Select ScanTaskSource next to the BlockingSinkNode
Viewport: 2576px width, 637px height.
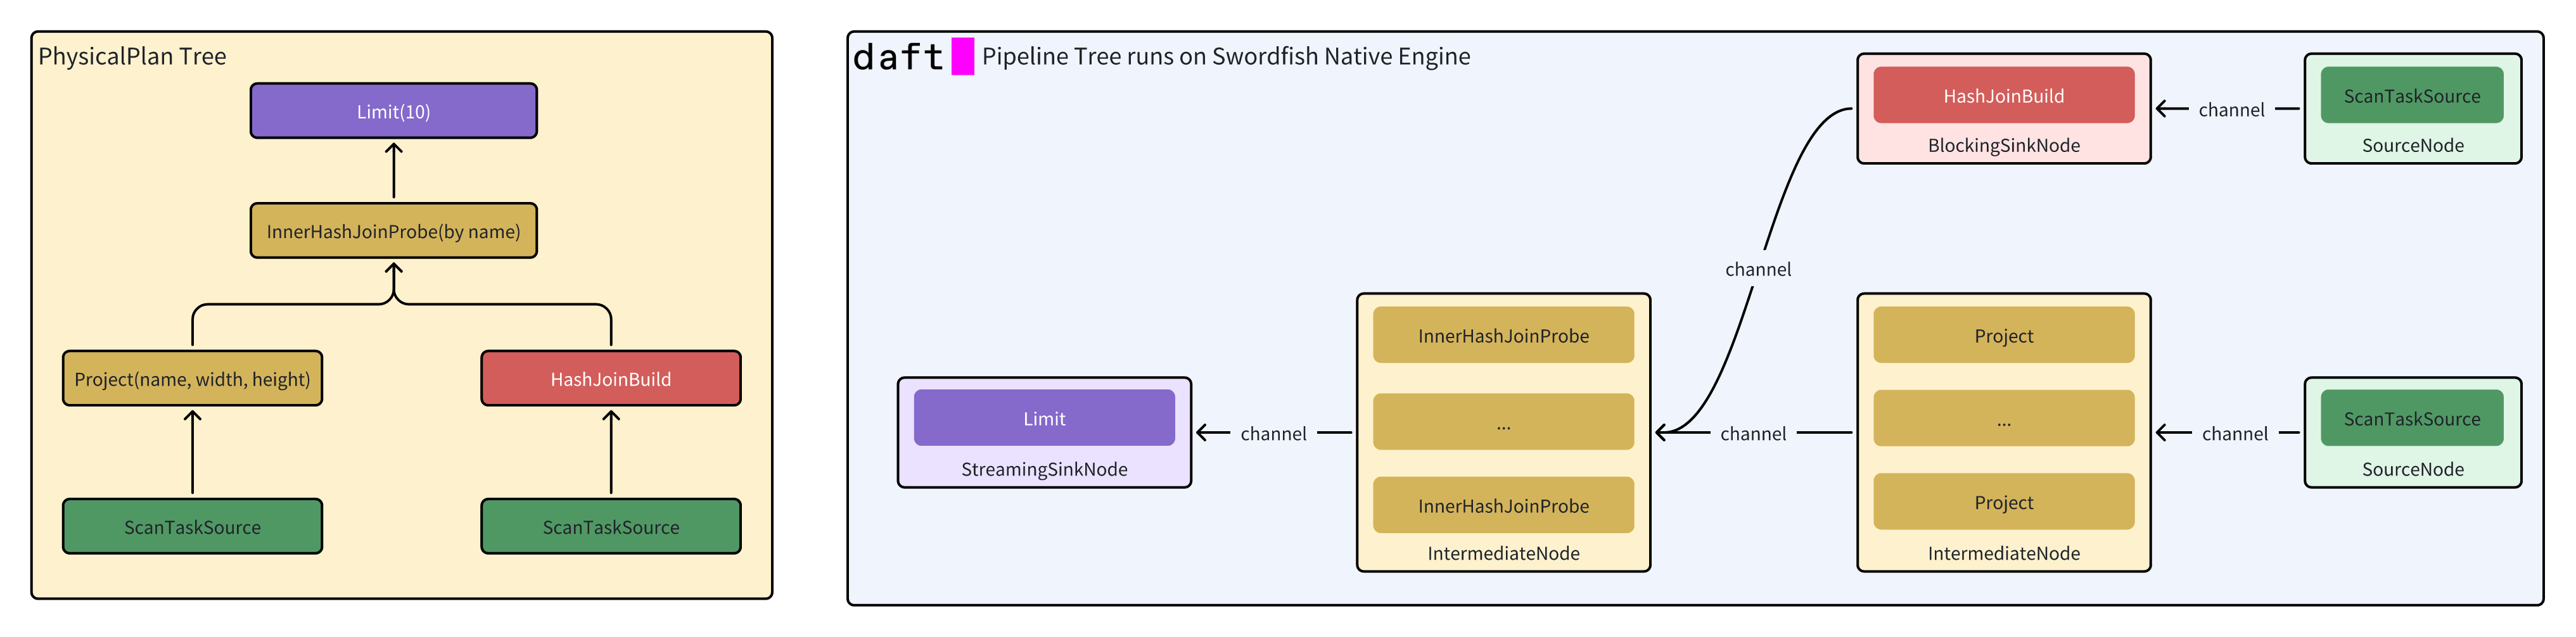tap(2411, 96)
